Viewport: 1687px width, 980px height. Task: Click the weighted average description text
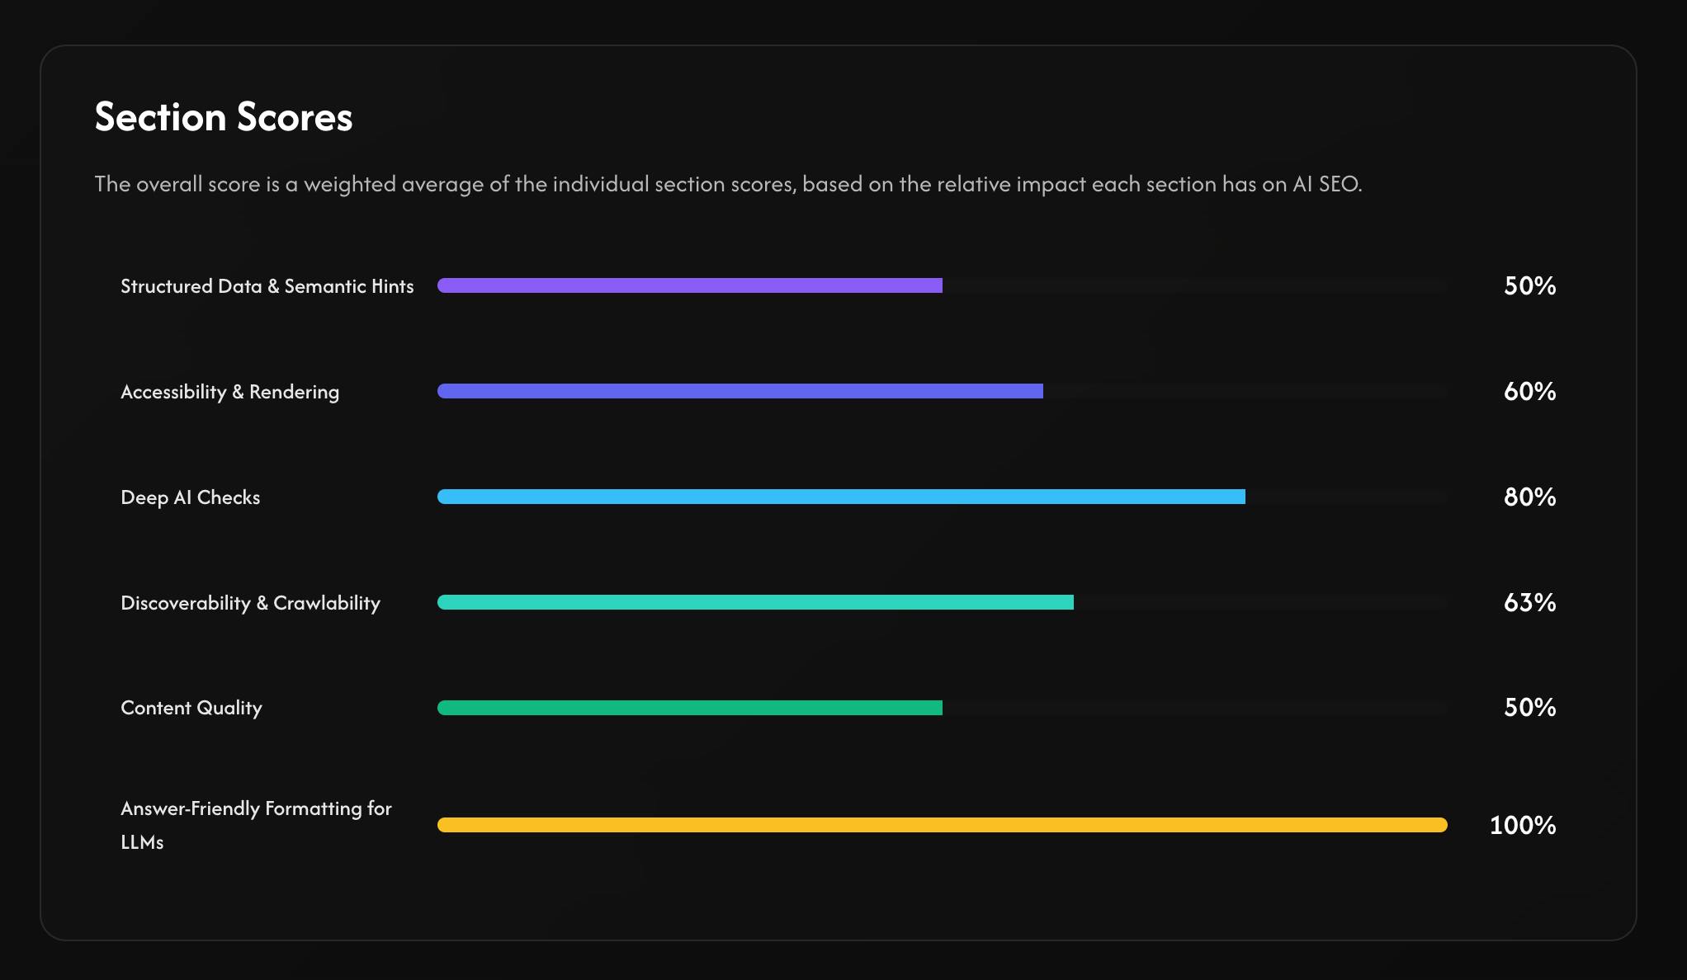pyautogui.click(x=728, y=184)
